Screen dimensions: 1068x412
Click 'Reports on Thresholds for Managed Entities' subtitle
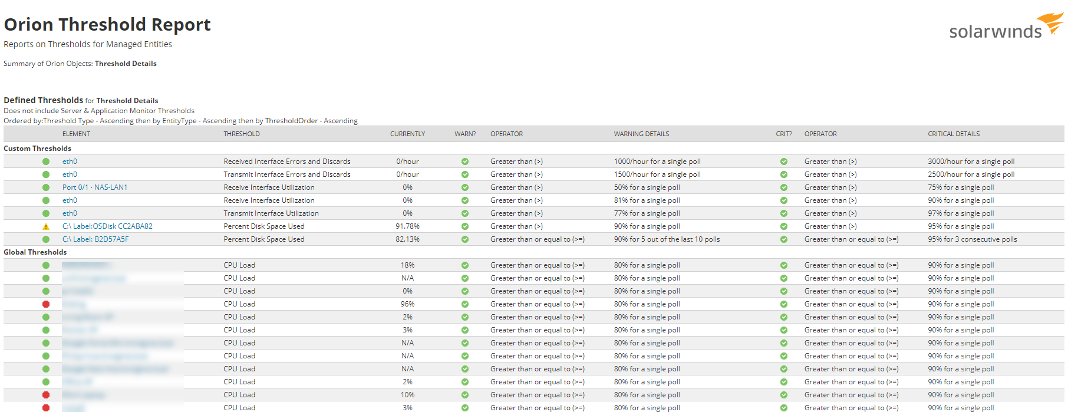[88, 44]
